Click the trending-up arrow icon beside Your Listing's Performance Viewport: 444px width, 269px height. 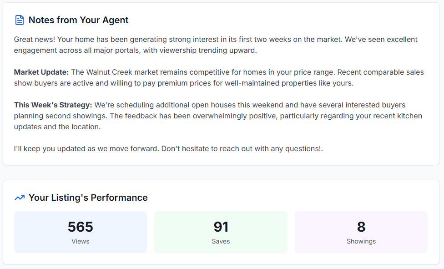19,198
